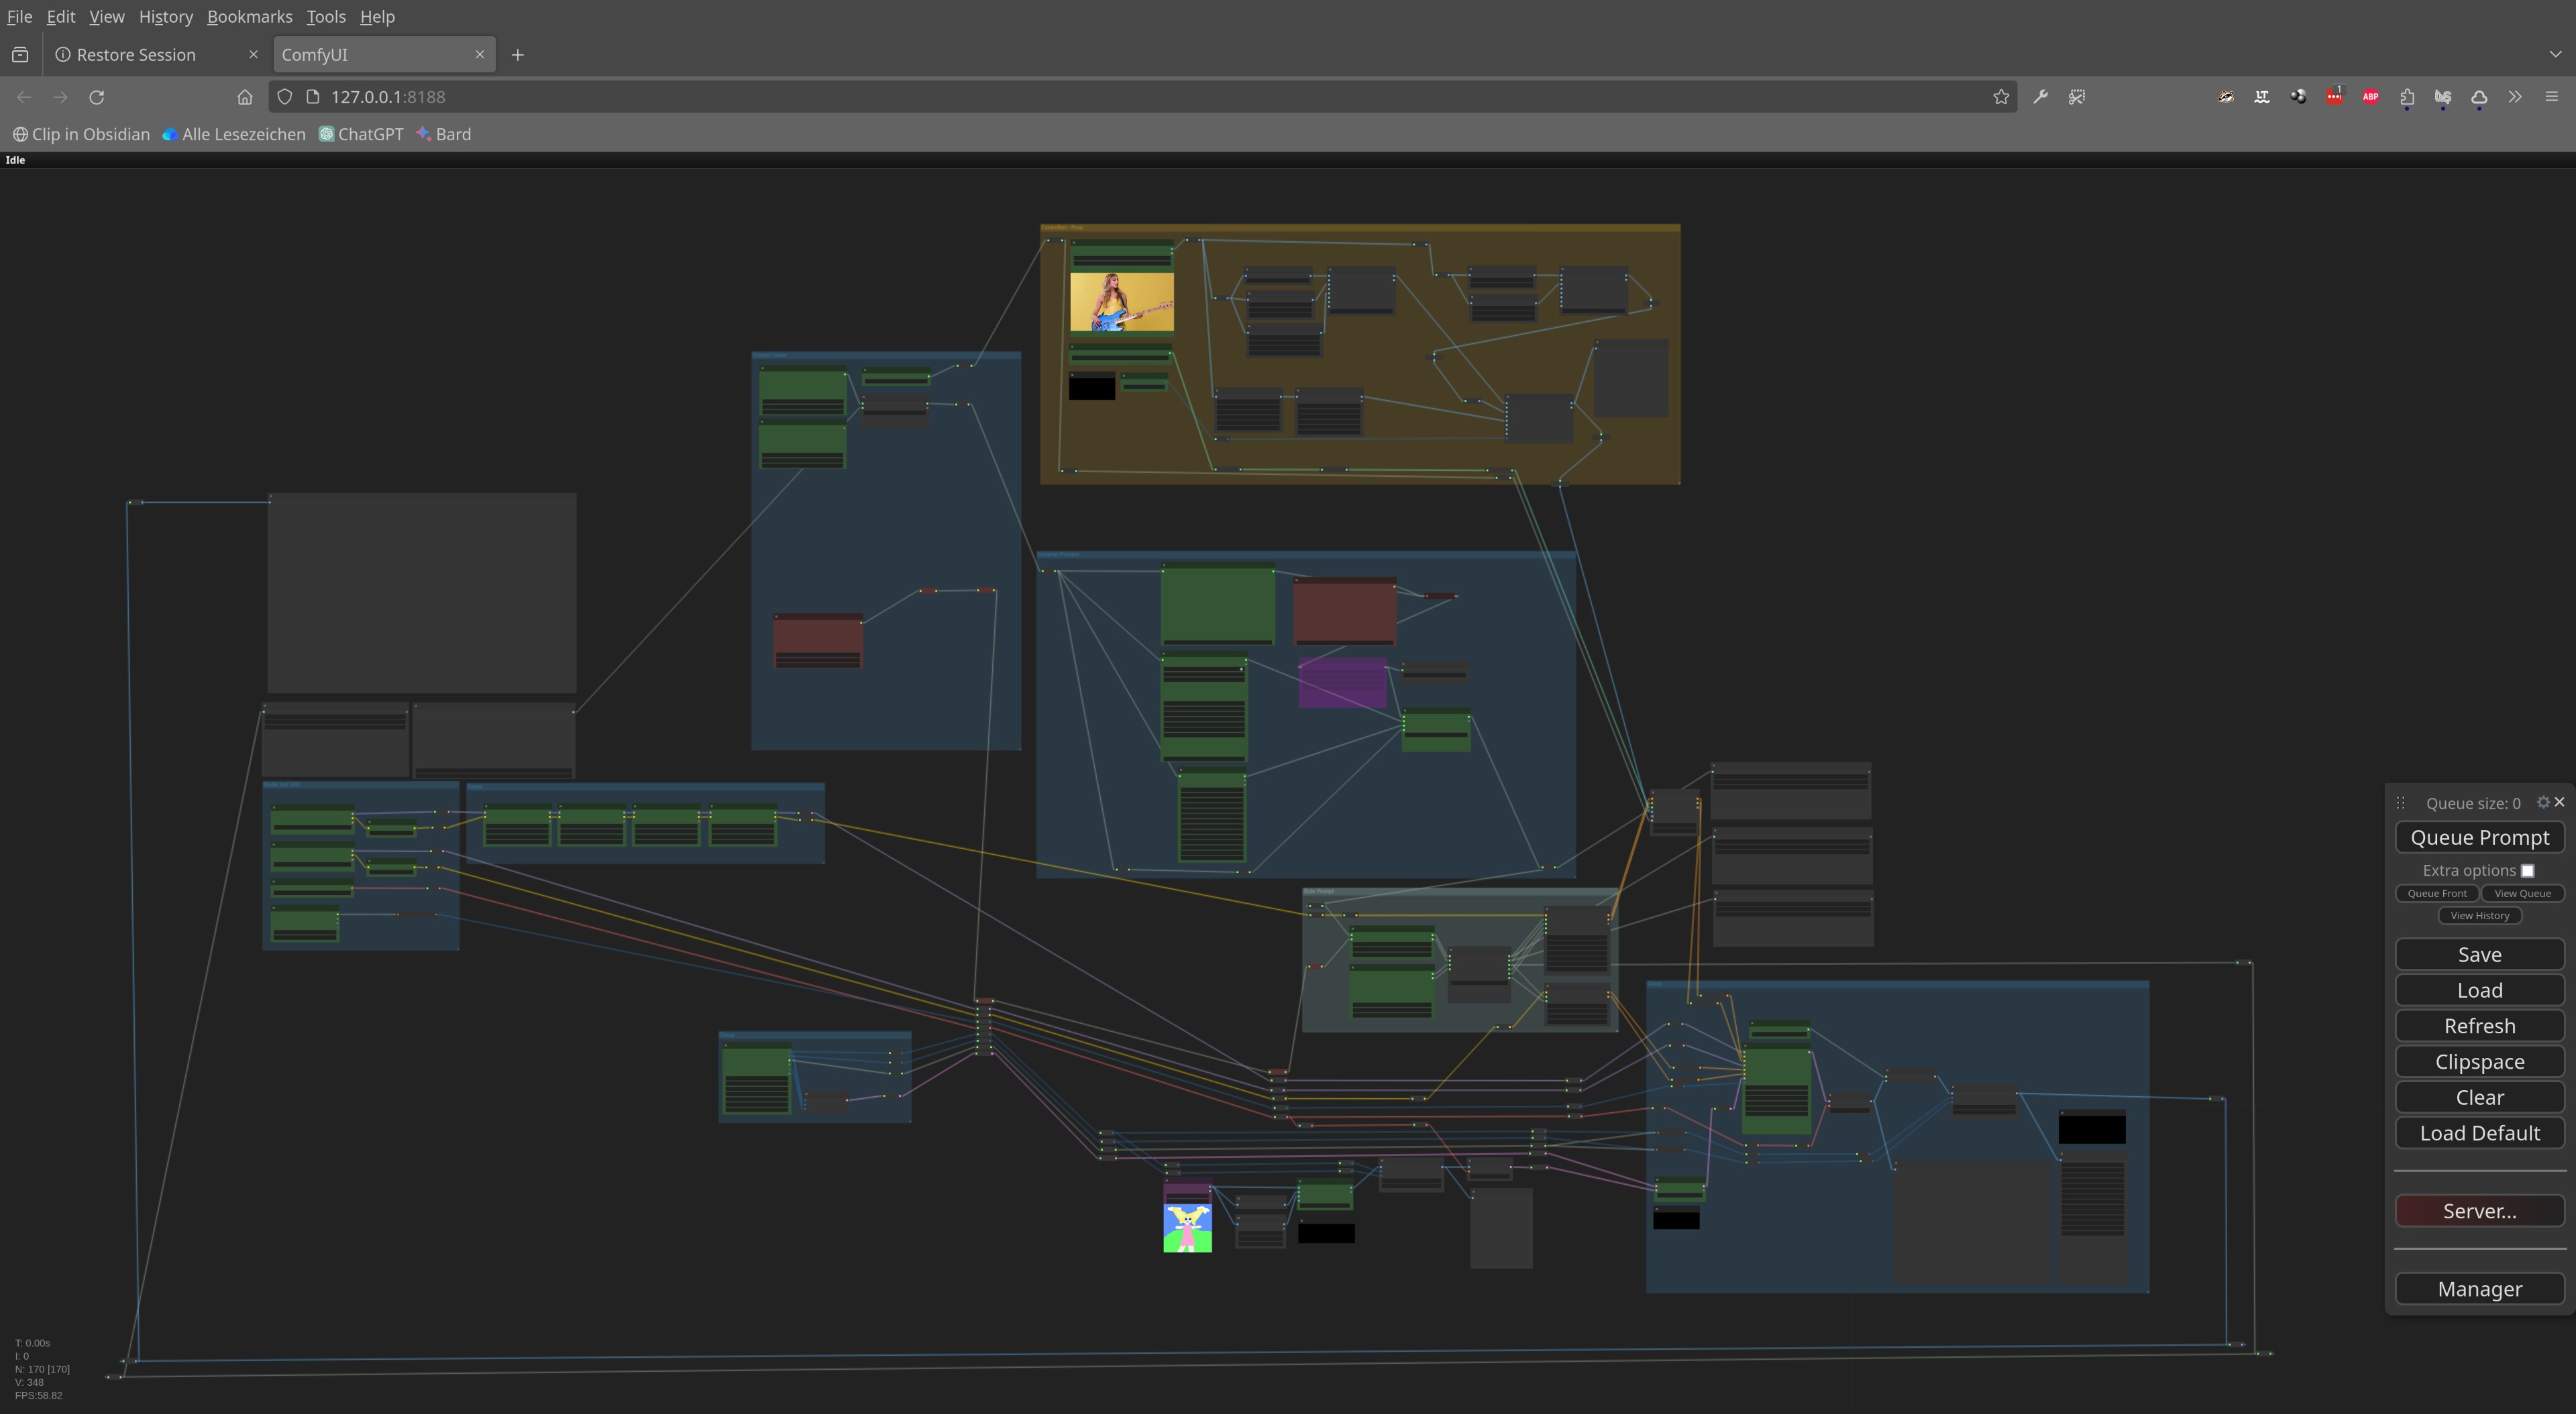2576x1414 pixels.
Task: Open the Manager button
Action: [x=2479, y=1289]
